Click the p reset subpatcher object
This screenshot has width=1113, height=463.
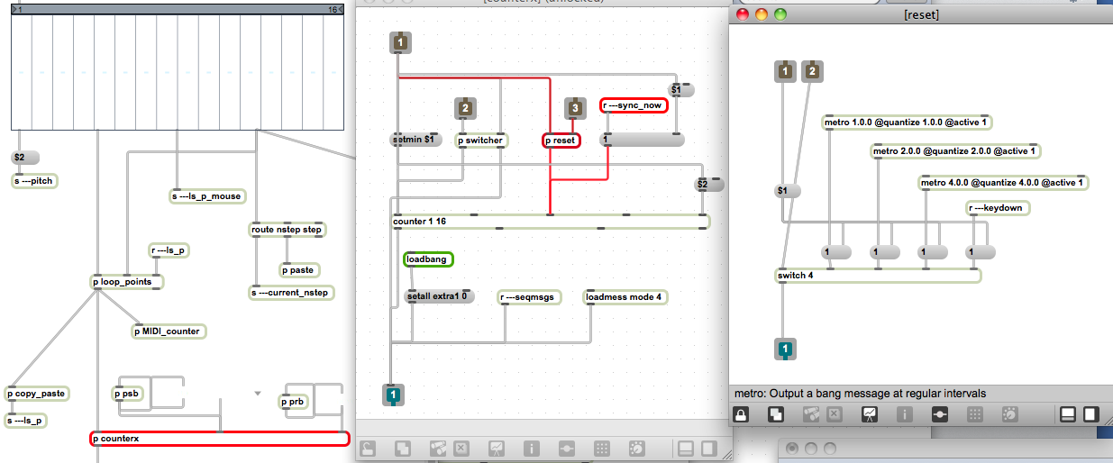561,141
